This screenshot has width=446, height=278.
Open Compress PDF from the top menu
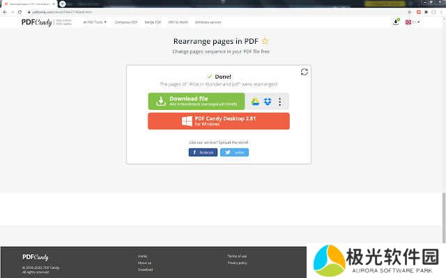pyautogui.click(x=125, y=22)
